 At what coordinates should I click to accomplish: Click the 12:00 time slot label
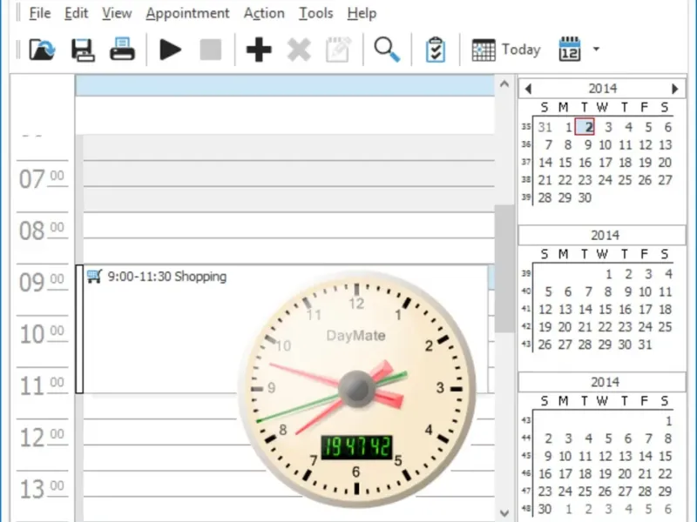(42, 438)
